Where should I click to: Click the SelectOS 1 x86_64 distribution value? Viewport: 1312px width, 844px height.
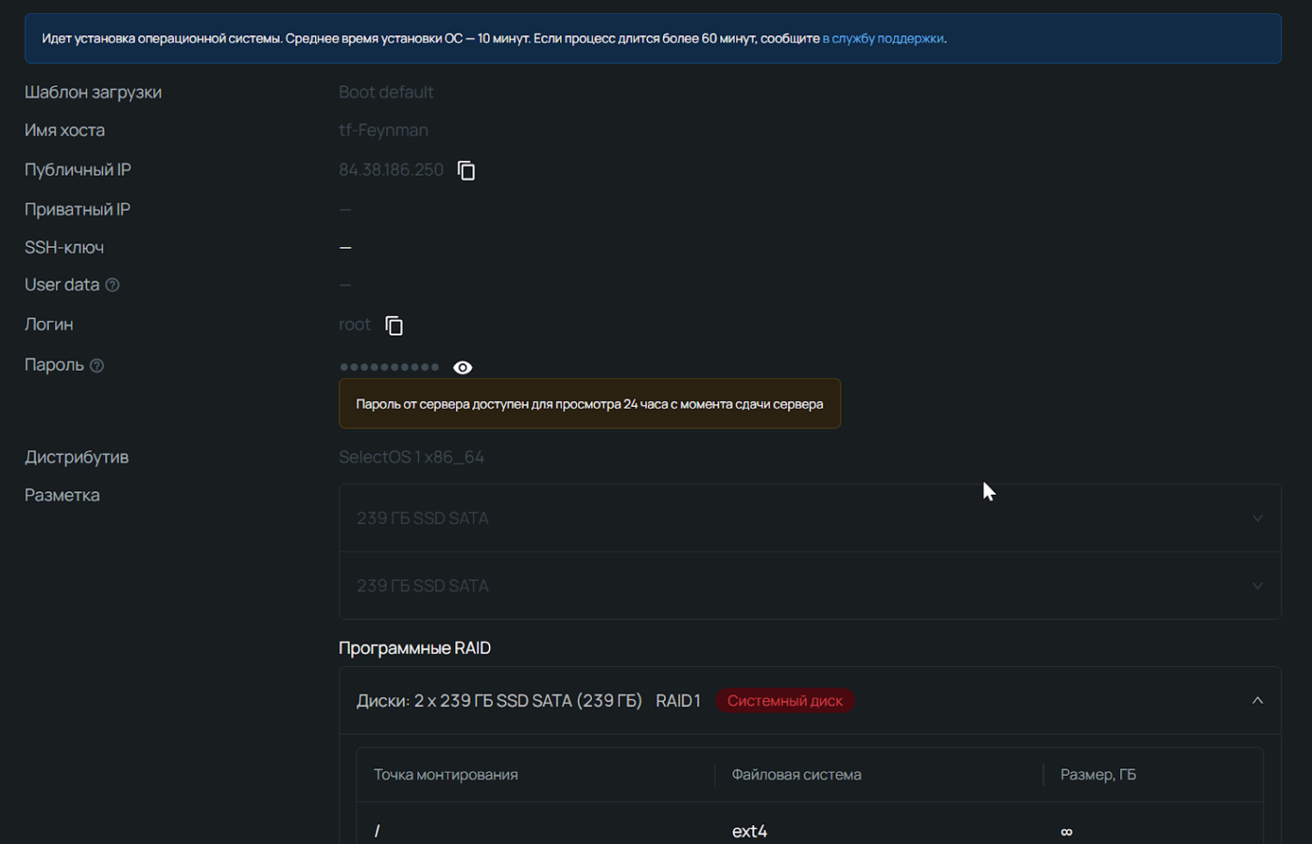(x=411, y=457)
